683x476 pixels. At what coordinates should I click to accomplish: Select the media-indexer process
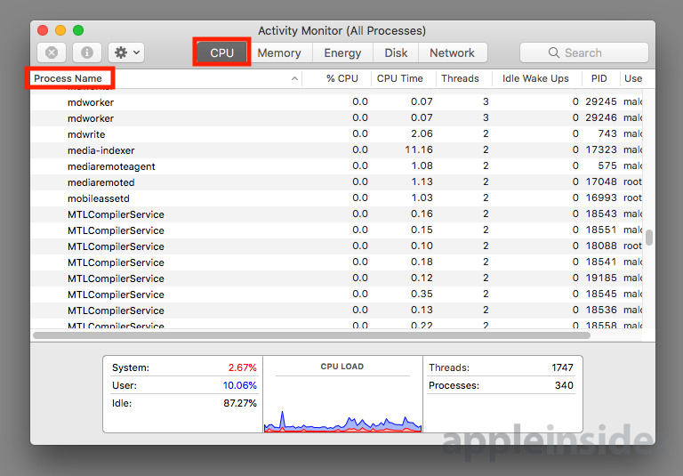(336, 150)
